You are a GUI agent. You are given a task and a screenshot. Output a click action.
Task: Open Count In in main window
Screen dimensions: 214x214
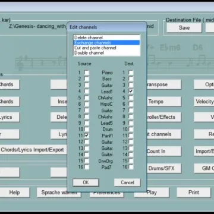163,151
